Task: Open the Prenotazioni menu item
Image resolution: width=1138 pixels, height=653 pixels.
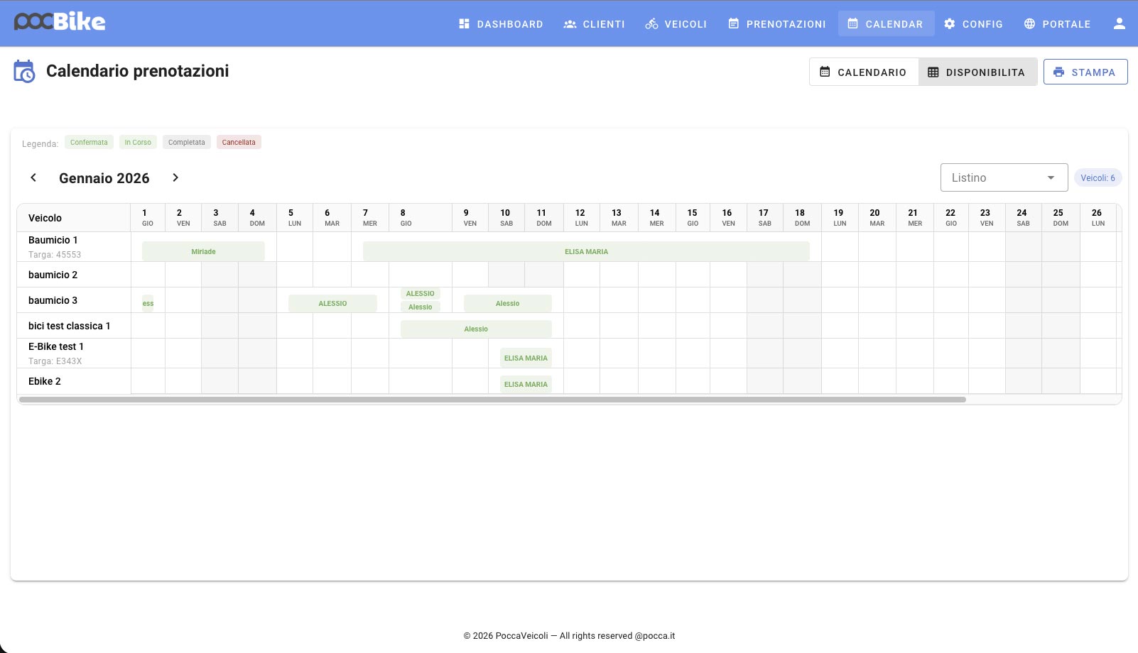Action: pos(777,23)
